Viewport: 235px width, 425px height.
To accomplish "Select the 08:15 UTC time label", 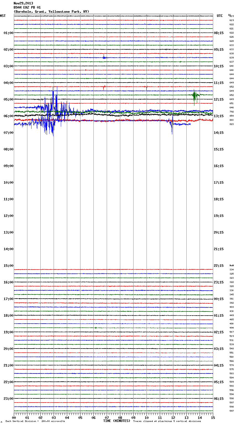I will pos(219,33).
